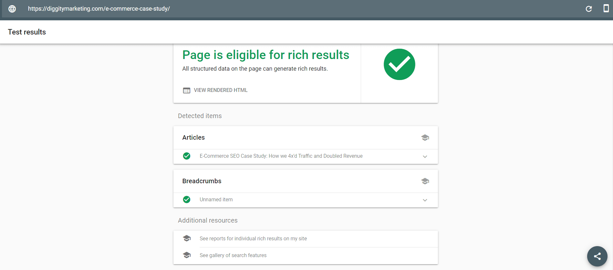
Task: Click the smartphone device icon
Action: point(606,8)
